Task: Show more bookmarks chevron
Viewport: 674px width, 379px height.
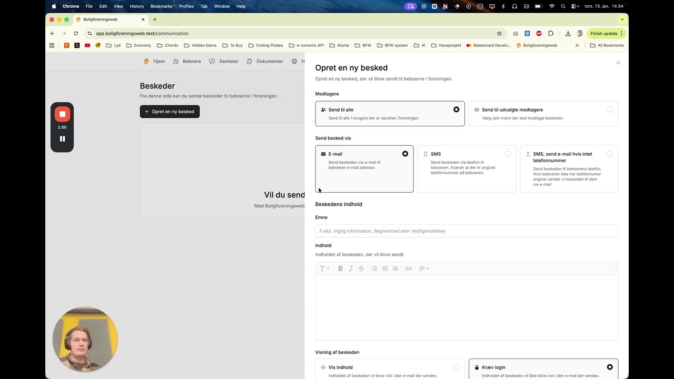Action: 577,45
